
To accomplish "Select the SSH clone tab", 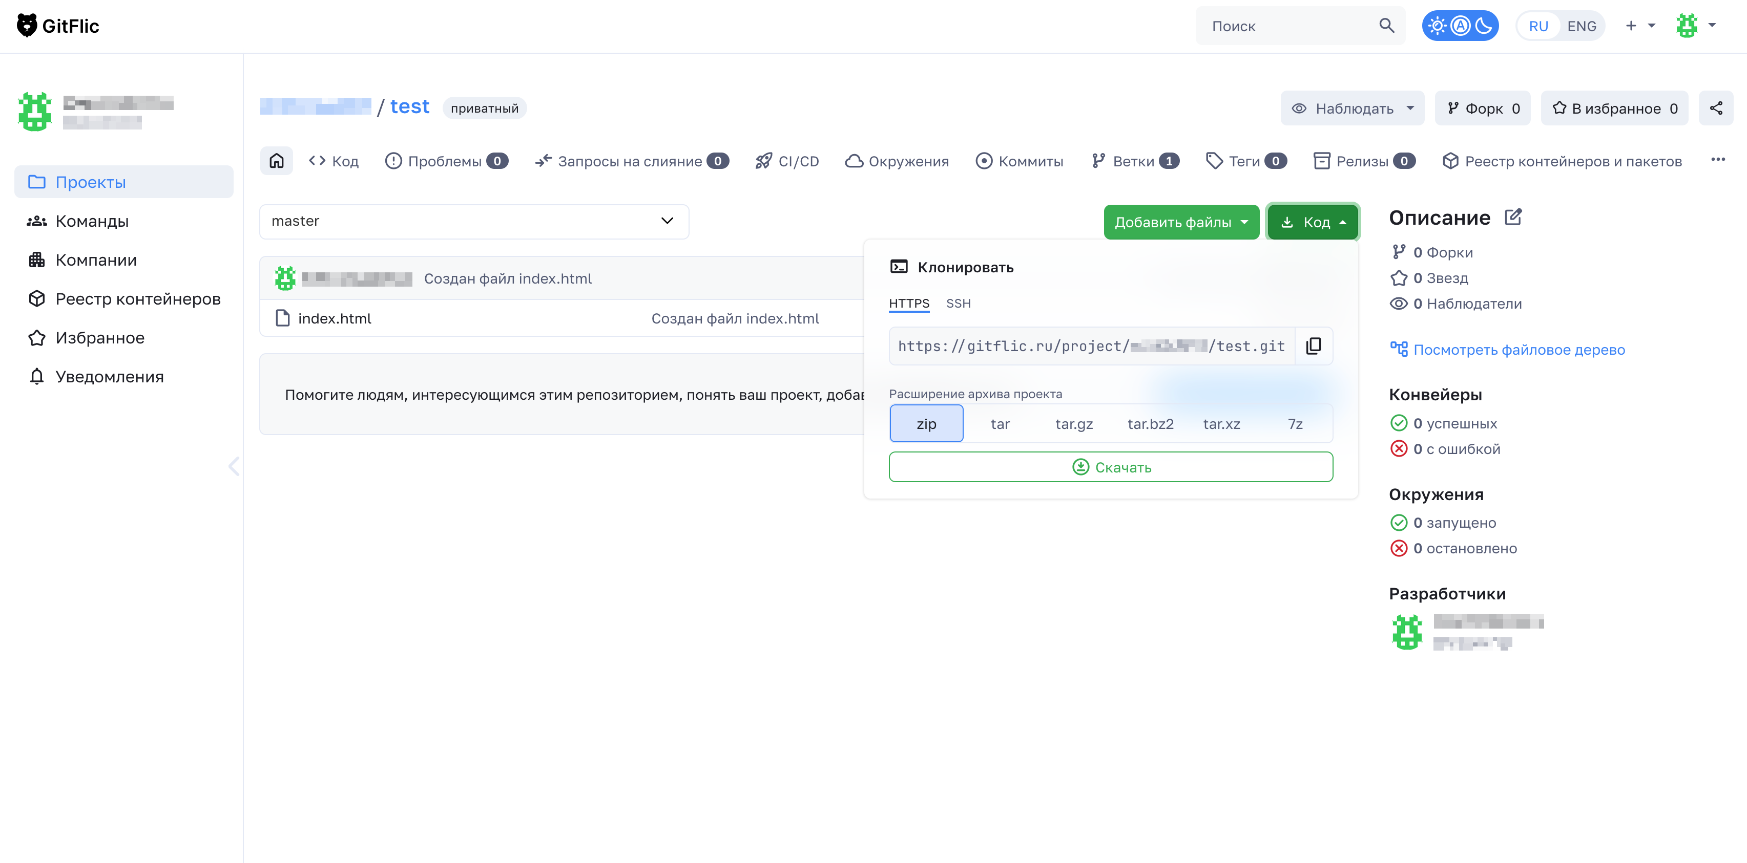I will pos(958,303).
